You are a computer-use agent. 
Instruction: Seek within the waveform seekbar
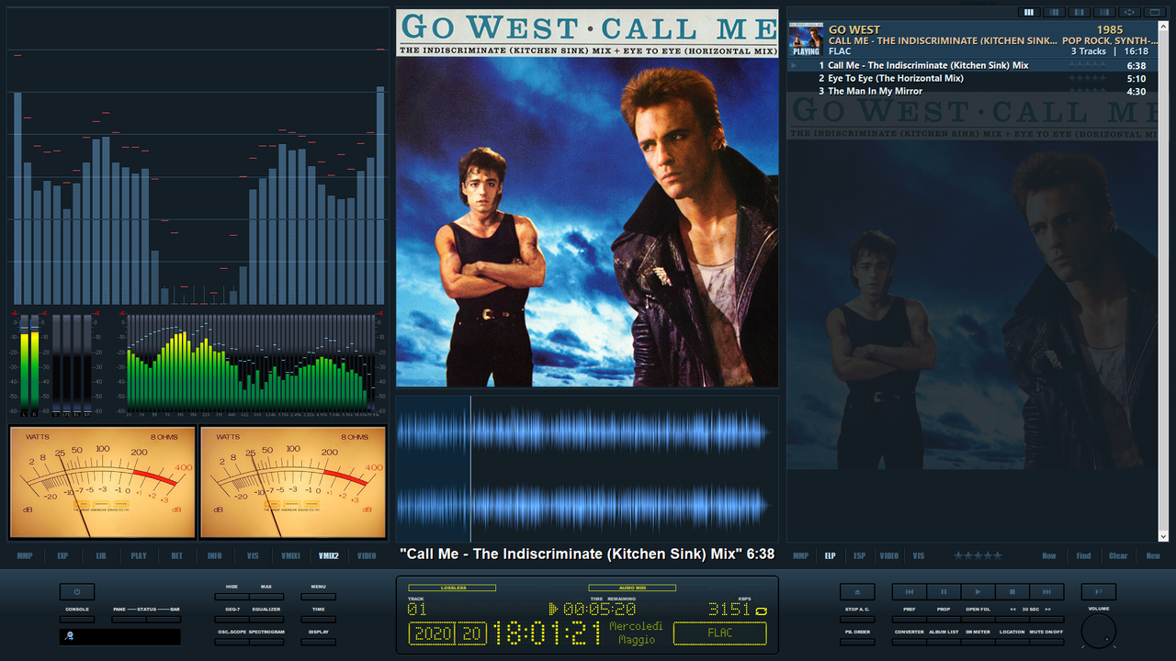click(x=587, y=469)
